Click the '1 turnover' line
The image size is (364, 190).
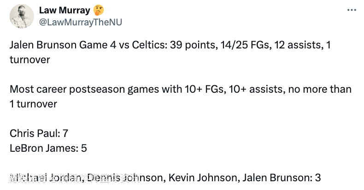[33, 104]
